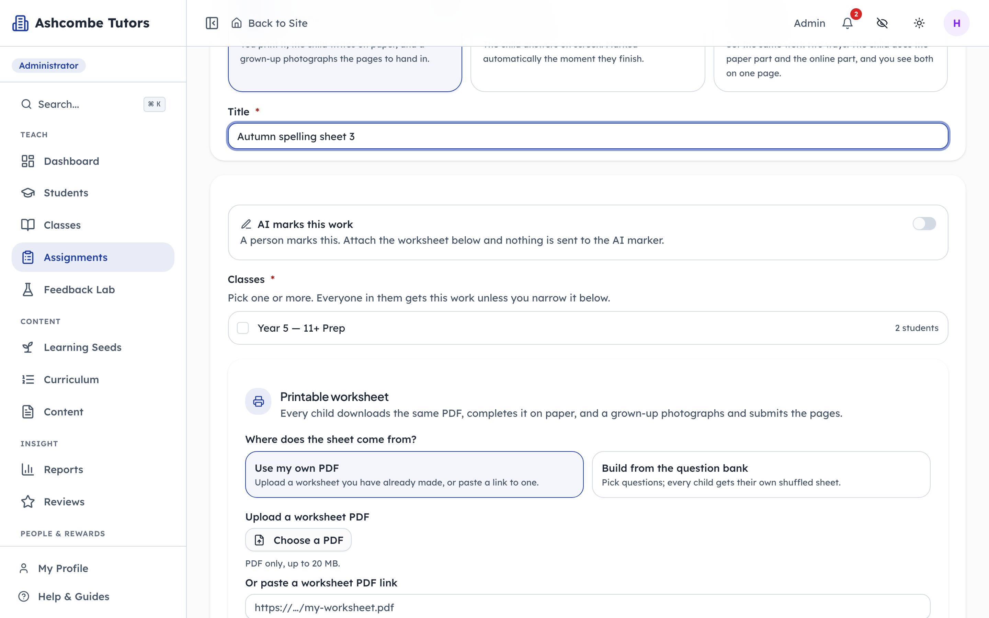Switch theme with the sun icon

point(919,23)
